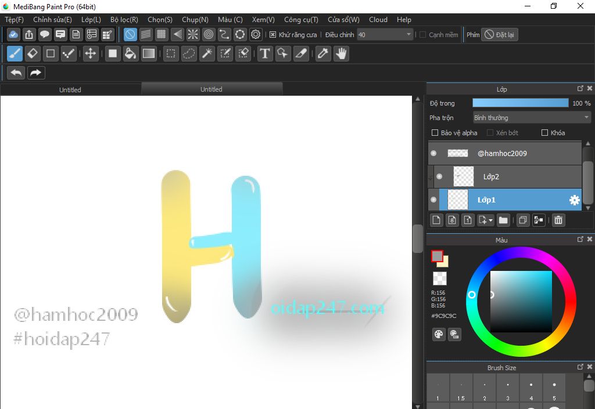
Task: Select the Lasso tool
Action: 189,53
